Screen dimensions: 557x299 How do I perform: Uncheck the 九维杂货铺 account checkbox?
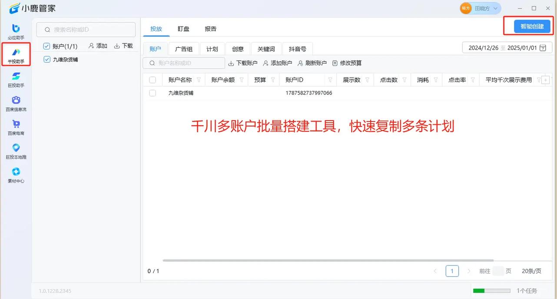pos(46,59)
